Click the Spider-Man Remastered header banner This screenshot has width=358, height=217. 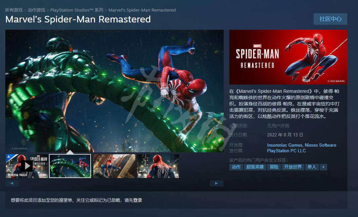288,57
